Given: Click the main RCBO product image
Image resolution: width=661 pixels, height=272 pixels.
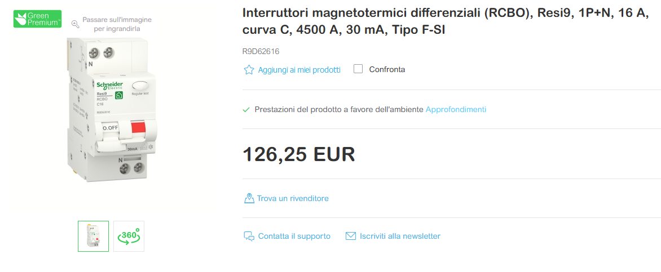Looking at the screenshot, I should click(111, 110).
